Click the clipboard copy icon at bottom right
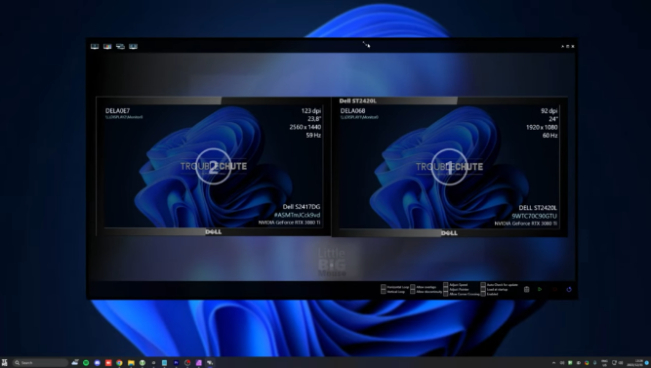 click(526, 289)
